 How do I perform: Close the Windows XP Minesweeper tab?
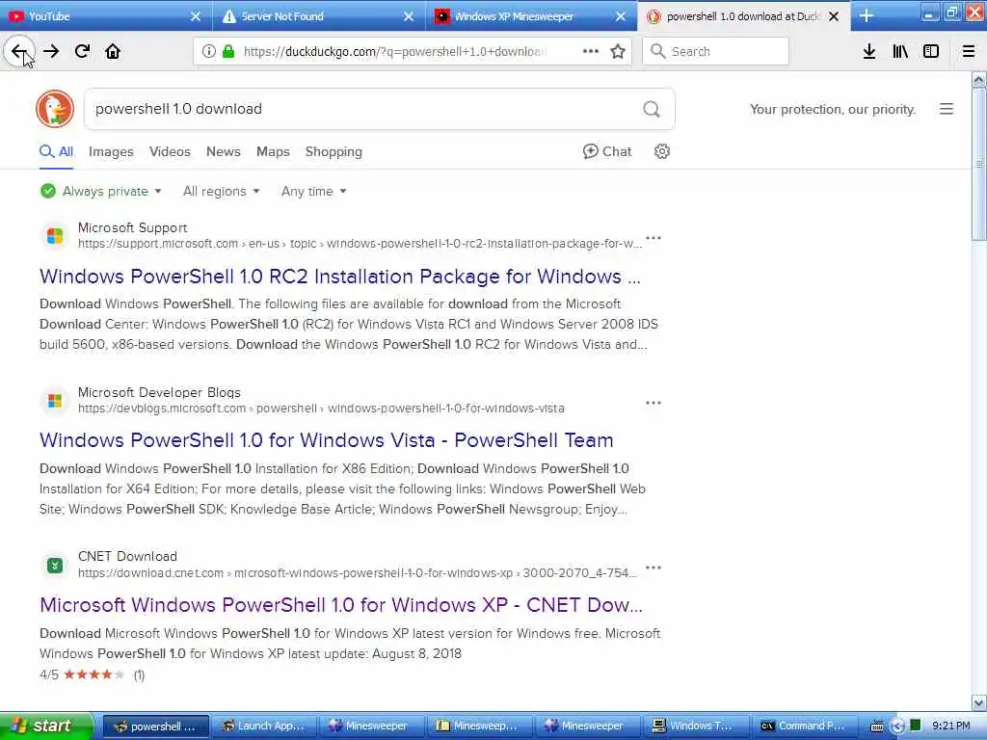tap(621, 16)
